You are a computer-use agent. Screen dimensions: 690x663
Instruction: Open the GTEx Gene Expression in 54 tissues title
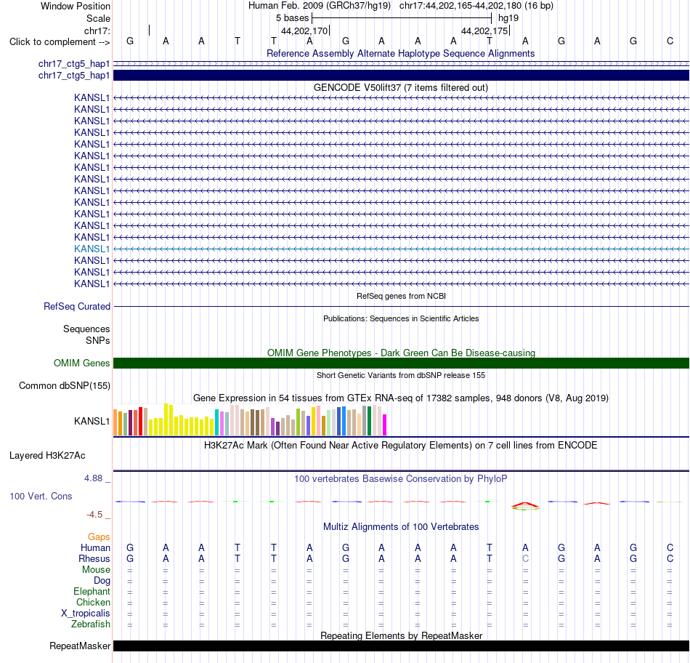click(401, 398)
